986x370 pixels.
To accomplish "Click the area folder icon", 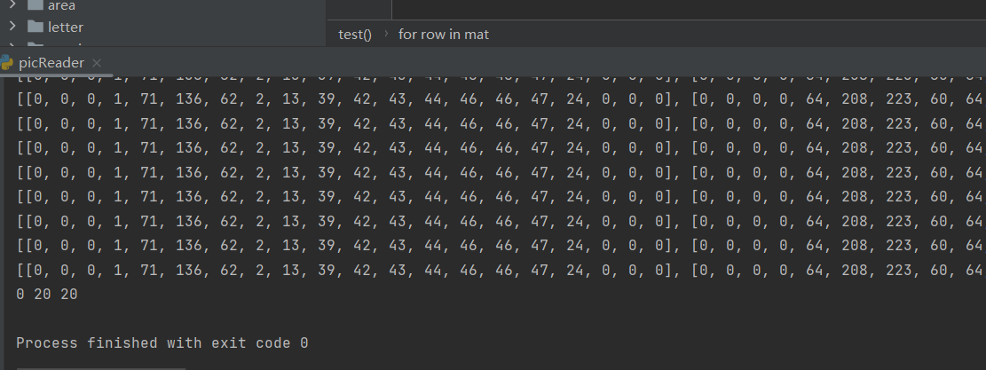I will [35, 5].
